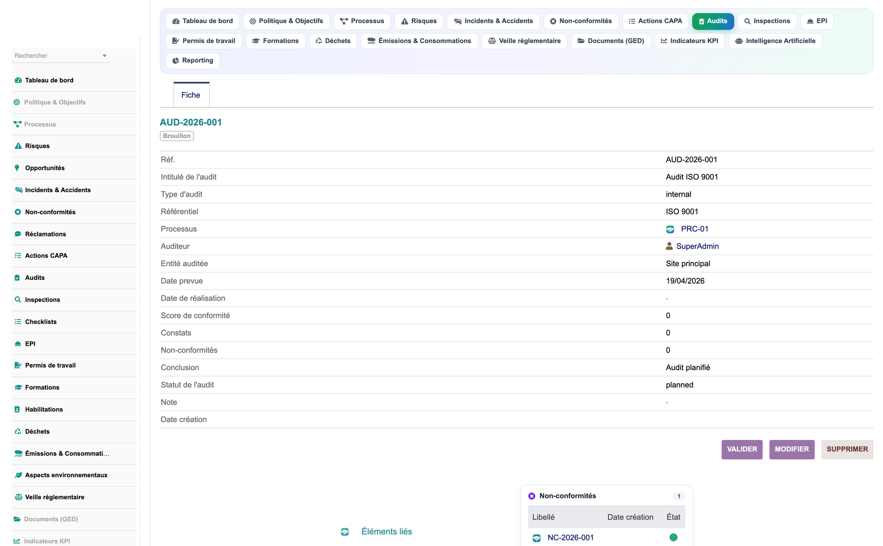Select the Veille réglementaire top tab
The image size is (883, 546).
point(524,41)
